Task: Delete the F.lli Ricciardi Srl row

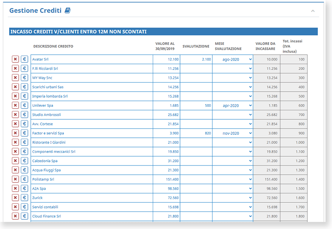Action: pyautogui.click(x=15, y=68)
